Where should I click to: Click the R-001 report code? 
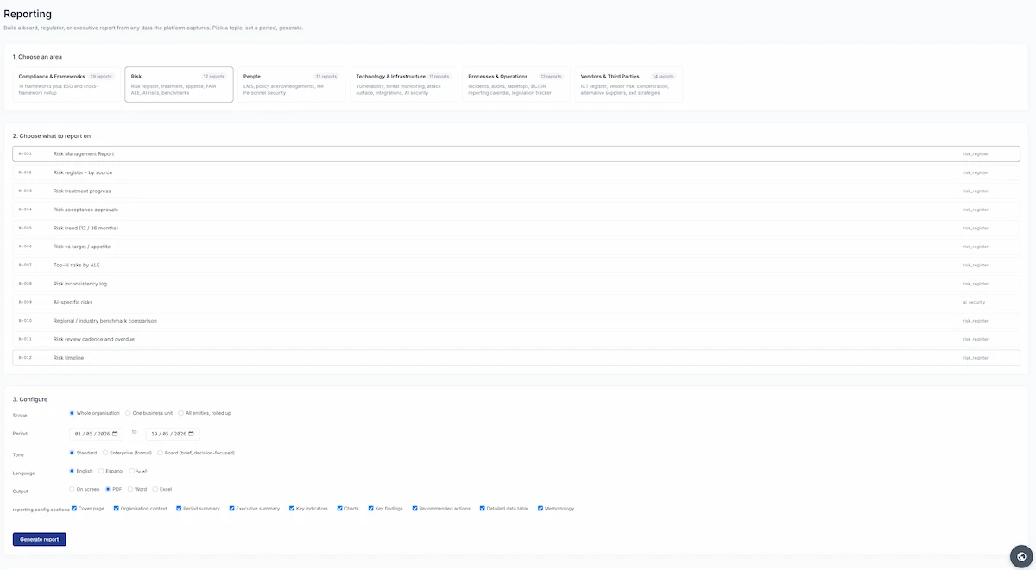click(25, 153)
